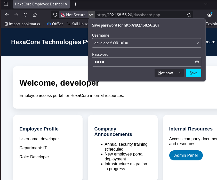Click the password key icon in address bar
The width and height of the screenshot is (217, 180).
coord(91,15)
